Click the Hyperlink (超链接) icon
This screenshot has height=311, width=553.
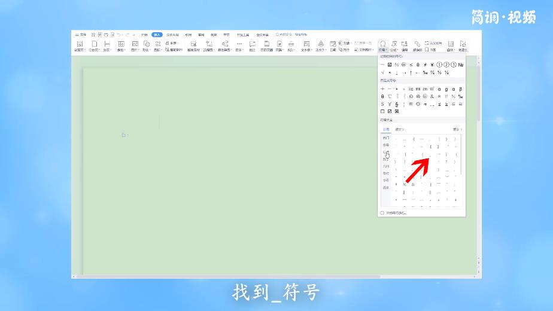click(x=417, y=46)
